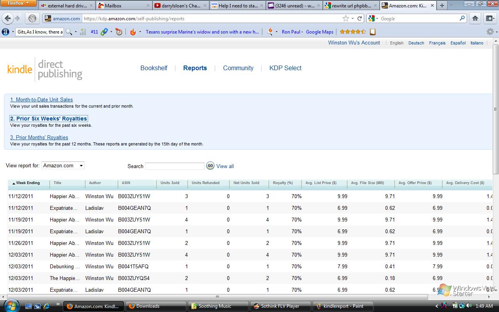Open the list all tabs dropdown

pyautogui.click(x=452, y=5)
